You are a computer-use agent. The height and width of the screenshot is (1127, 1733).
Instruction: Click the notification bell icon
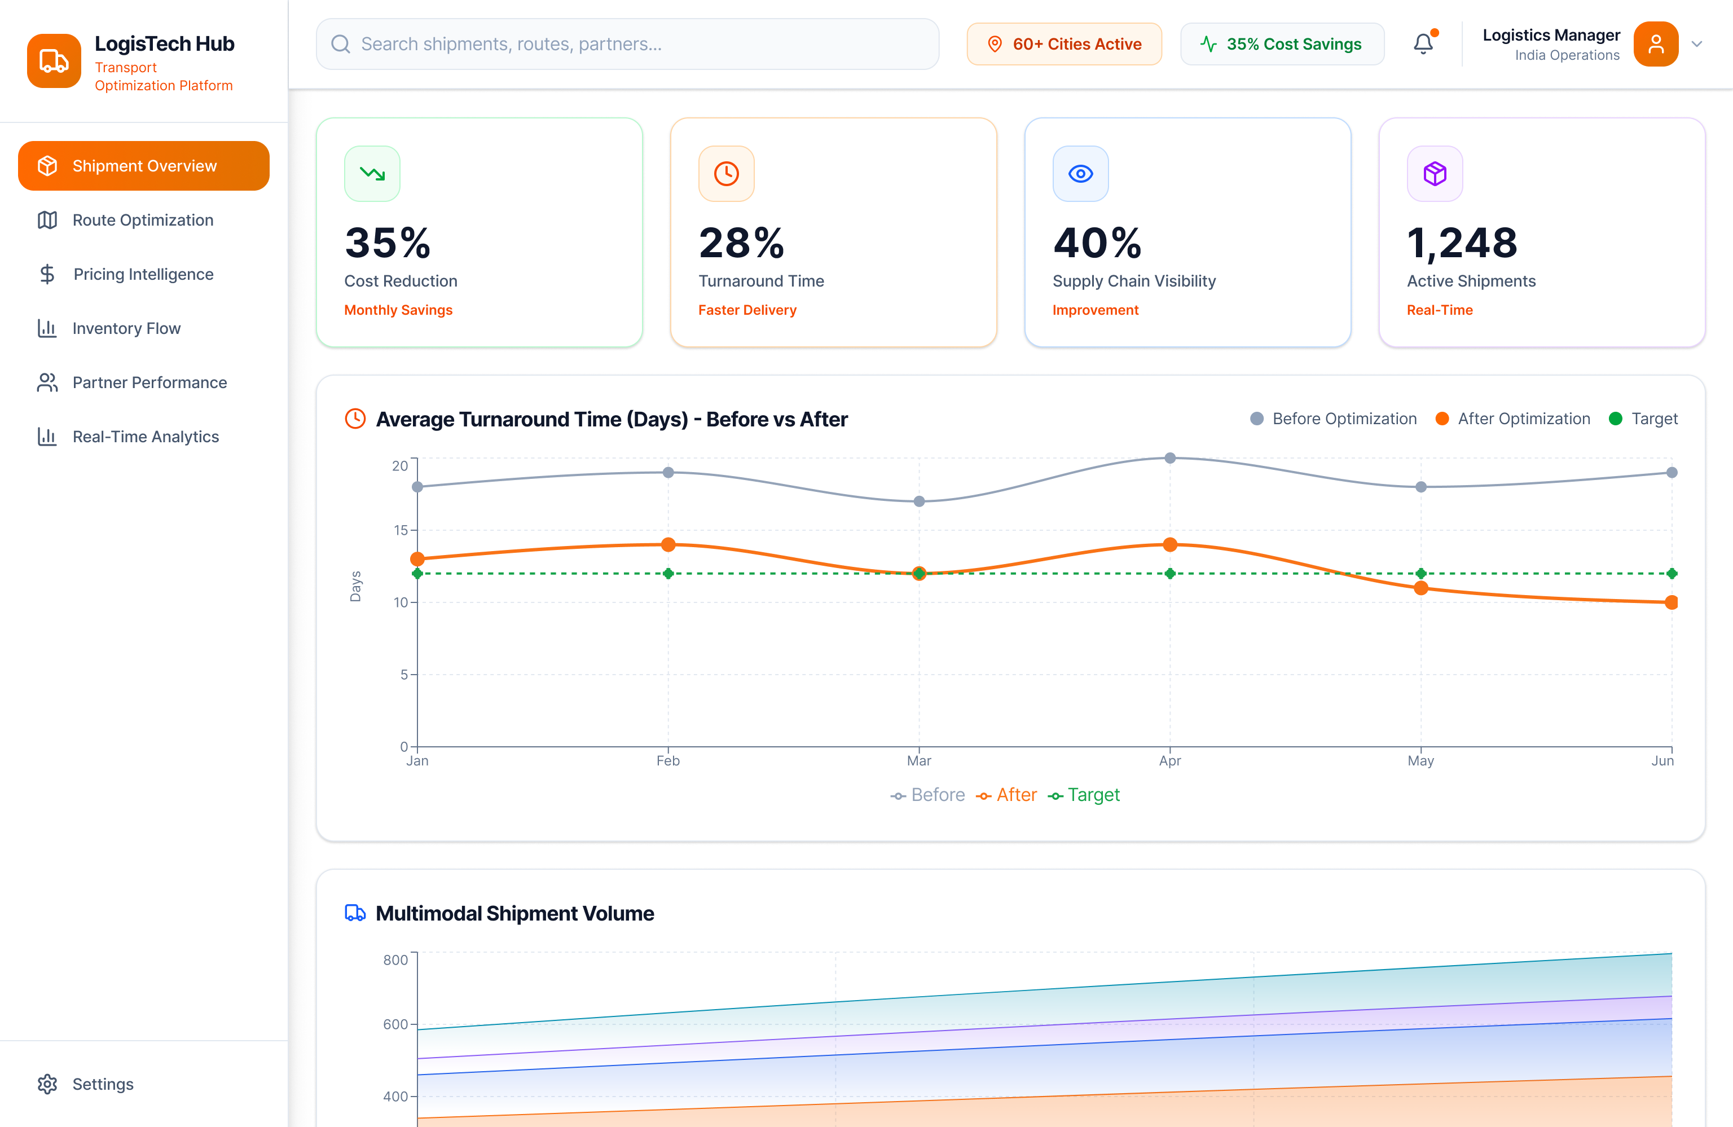(x=1423, y=43)
